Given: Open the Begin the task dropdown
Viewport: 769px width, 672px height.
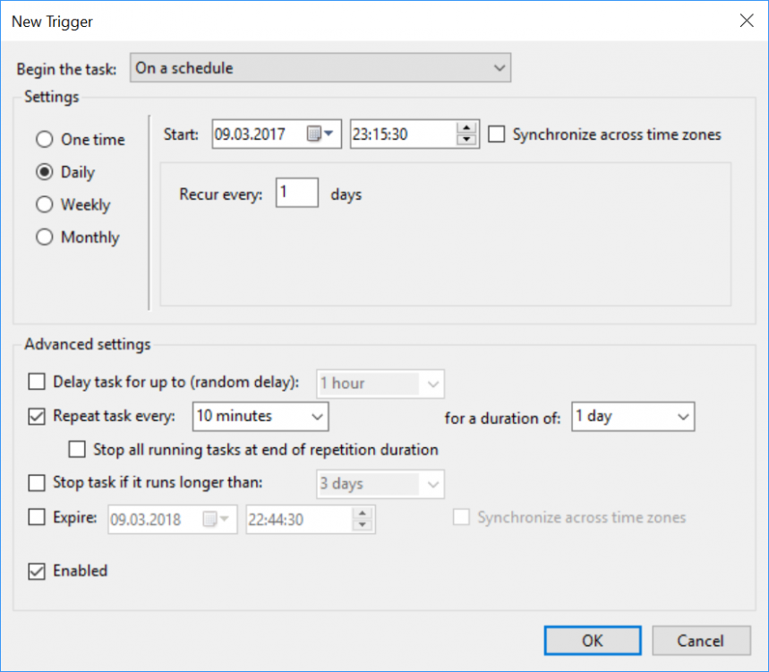Looking at the screenshot, I should (320, 68).
